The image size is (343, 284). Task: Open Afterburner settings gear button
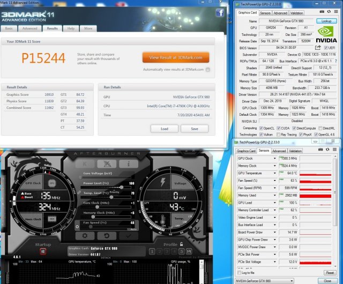[x=84, y=235]
